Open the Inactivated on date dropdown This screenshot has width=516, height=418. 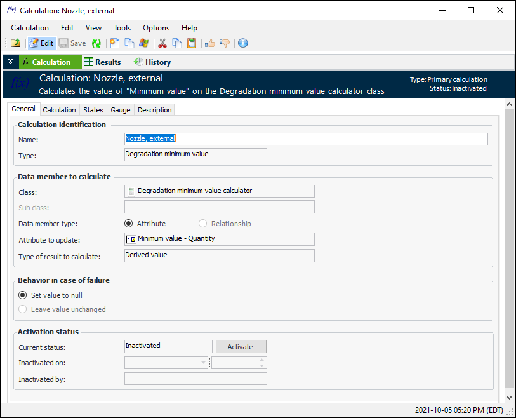pyautogui.click(x=204, y=363)
